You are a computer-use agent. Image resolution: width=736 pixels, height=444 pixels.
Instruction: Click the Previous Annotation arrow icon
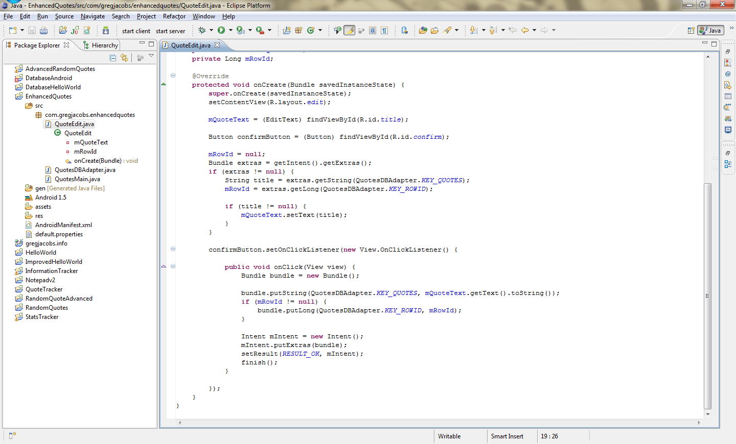[x=493, y=31]
